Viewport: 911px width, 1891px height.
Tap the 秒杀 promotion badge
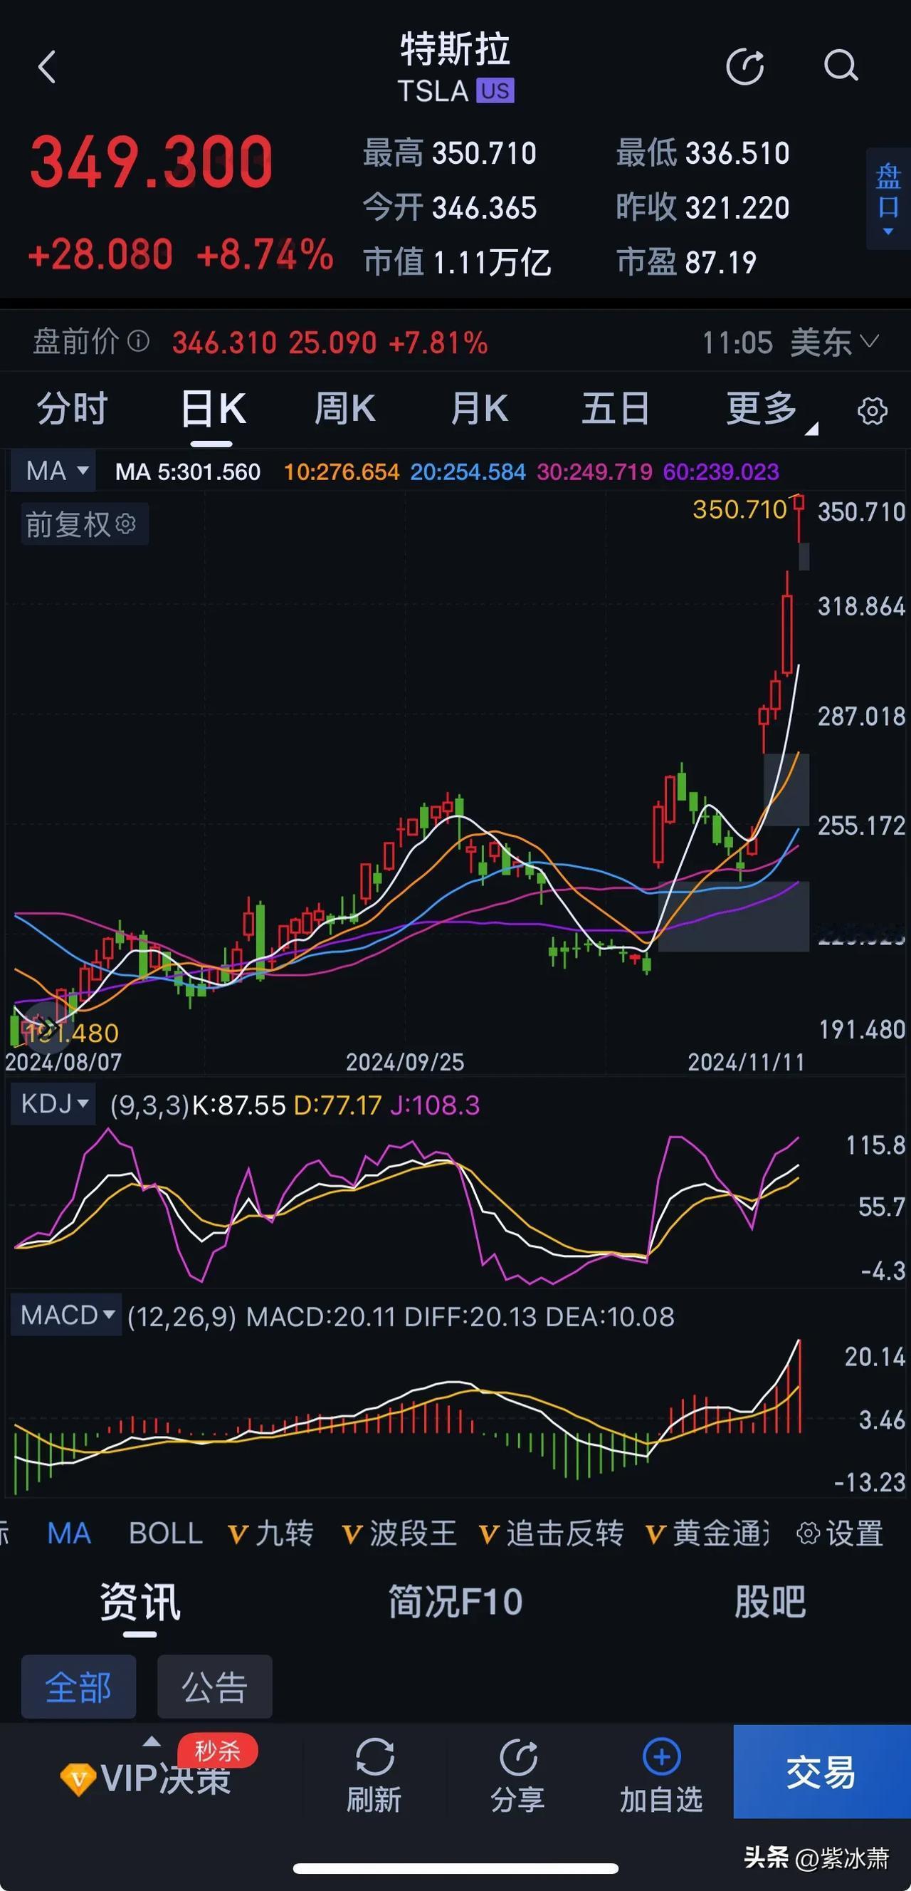[x=217, y=1751]
